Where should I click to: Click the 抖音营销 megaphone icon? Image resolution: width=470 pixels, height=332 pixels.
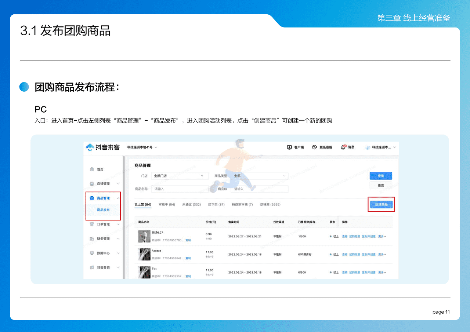92,267
